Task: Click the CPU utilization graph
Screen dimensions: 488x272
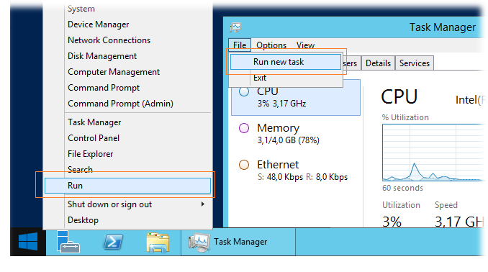Action: click(433, 153)
